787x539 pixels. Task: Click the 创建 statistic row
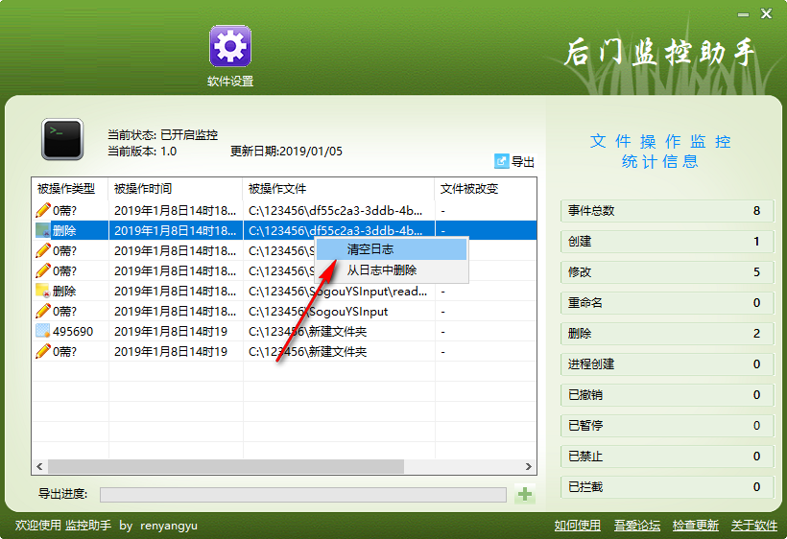point(667,241)
